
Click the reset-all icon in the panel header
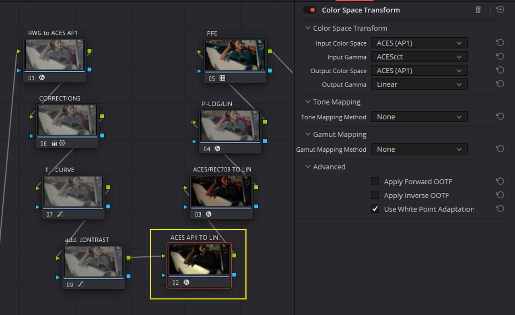click(500, 10)
